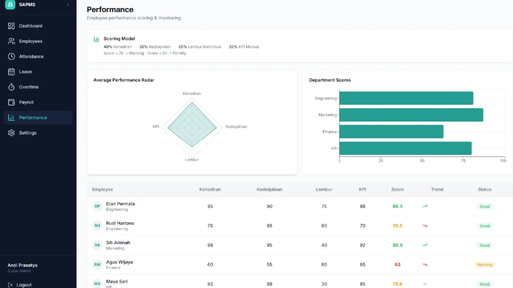Viewport: 513px width, 288px height.
Task: Click the MS avatar for Maya Sari
Action: click(97, 284)
